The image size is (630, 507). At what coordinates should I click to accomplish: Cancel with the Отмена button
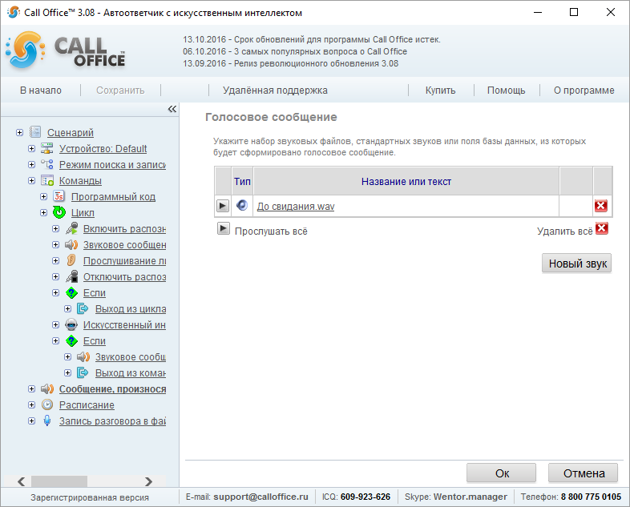pos(584,473)
